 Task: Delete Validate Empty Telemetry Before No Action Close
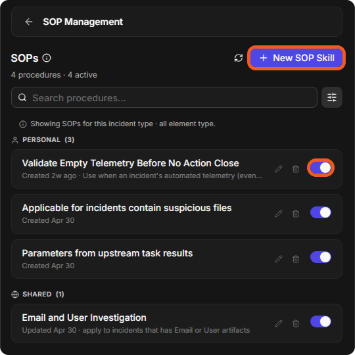click(296, 169)
